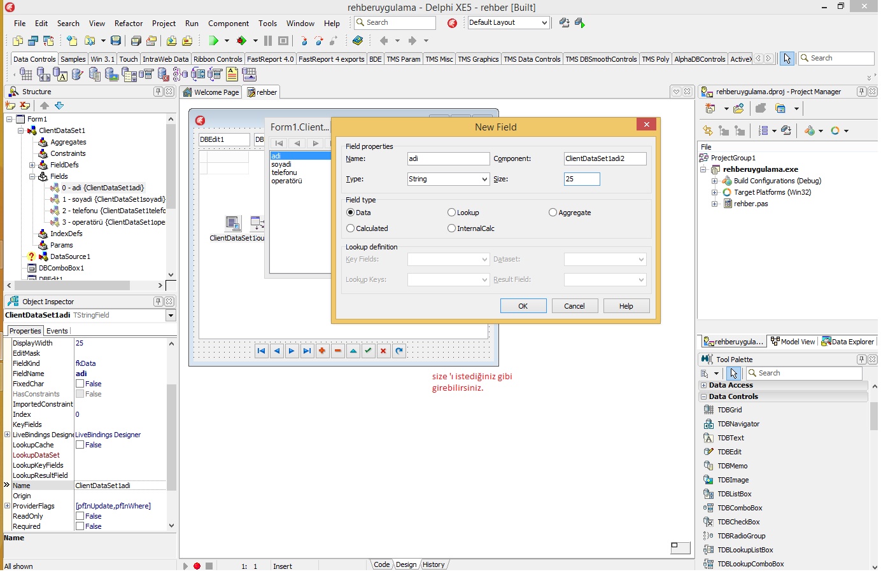The image size is (881, 574).
Task: Click the red plus insert record navigator button
Action: [x=322, y=351]
